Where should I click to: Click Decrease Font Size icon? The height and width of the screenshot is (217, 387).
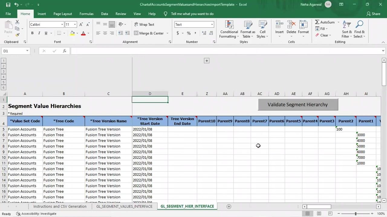pos(88,24)
